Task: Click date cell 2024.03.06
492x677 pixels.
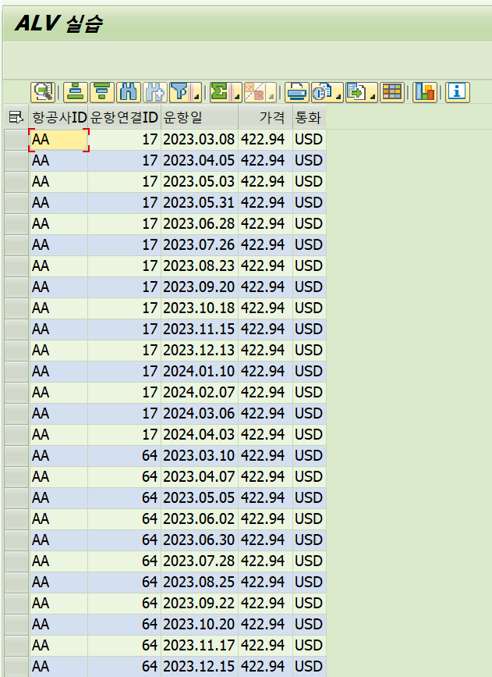Action: [x=199, y=414]
